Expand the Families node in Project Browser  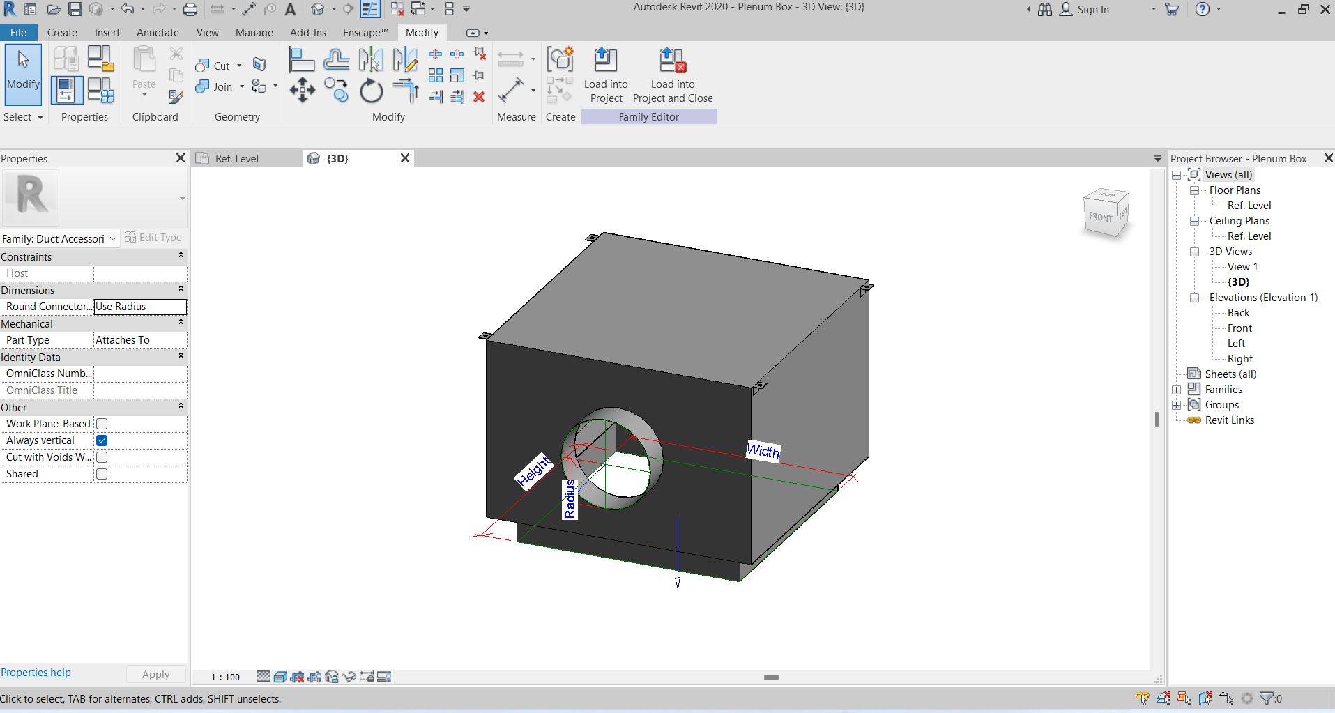pyautogui.click(x=1177, y=390)
